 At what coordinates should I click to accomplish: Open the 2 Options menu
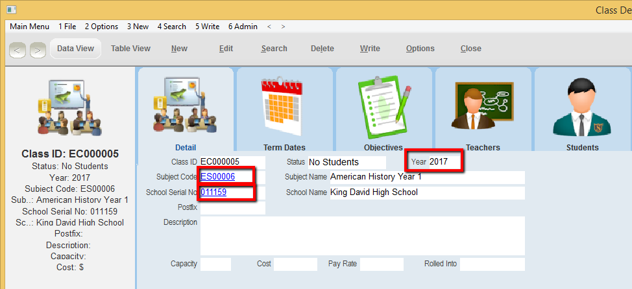[101, 27]
